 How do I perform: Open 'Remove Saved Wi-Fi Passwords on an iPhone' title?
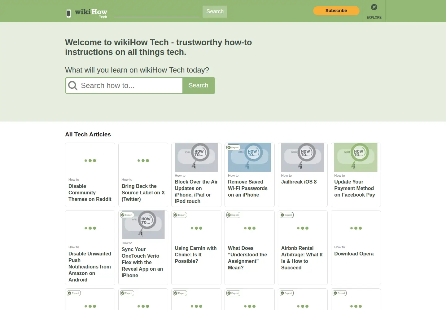(x=248, y=188)
